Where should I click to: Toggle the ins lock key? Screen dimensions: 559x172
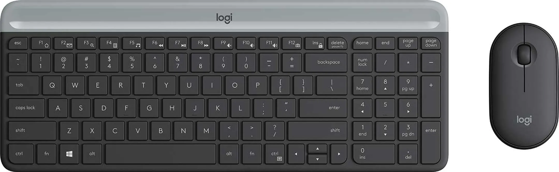[314, 43]
